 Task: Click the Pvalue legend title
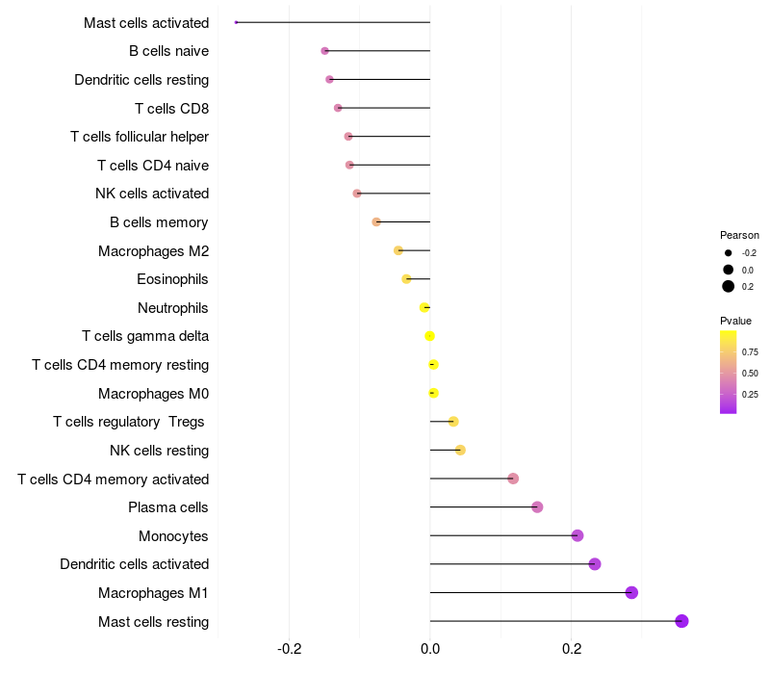point(735,321)
